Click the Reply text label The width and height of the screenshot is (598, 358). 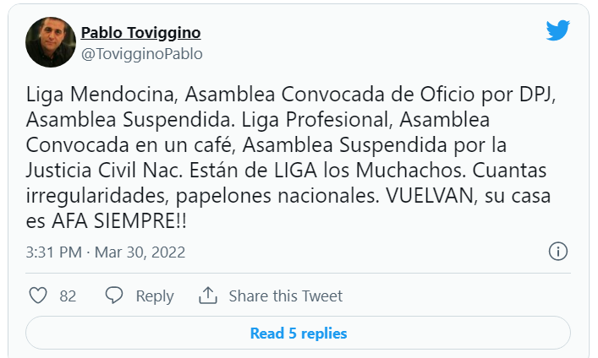click(x=155, y=296)
